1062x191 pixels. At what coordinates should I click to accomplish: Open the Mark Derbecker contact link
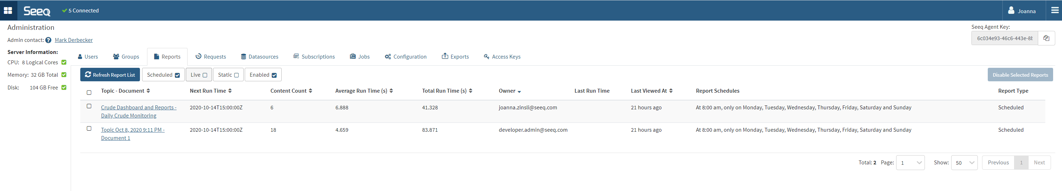click(x=74, y=40)
